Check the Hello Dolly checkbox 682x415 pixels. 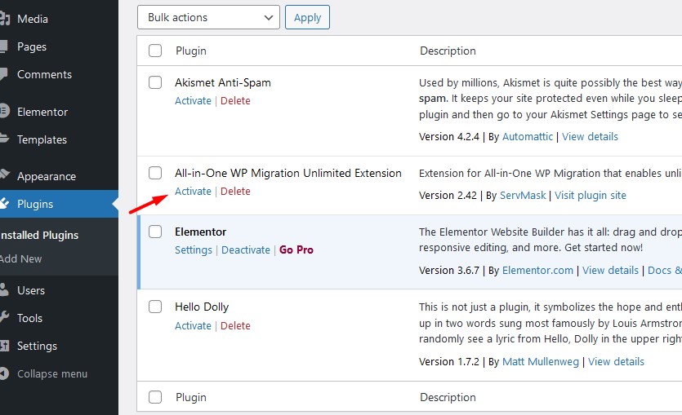click(x=155, y=307)
